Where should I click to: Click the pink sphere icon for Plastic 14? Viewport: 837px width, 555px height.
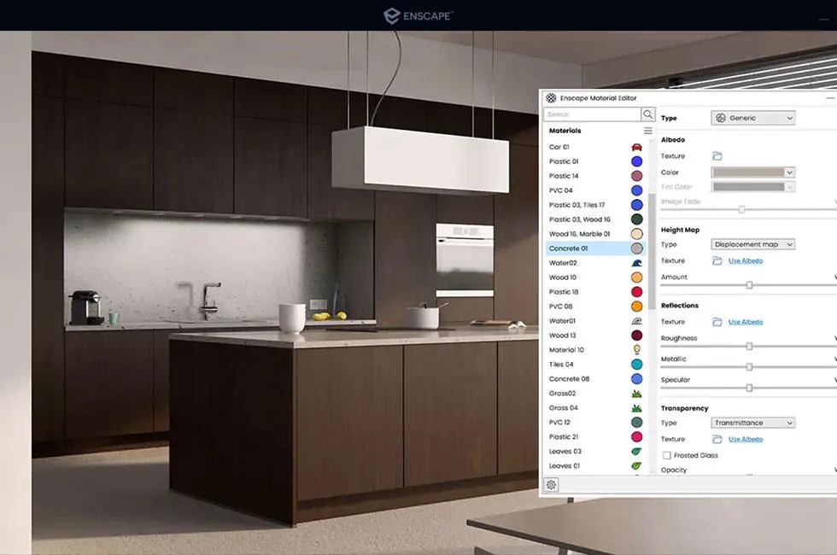click(636, 176)
